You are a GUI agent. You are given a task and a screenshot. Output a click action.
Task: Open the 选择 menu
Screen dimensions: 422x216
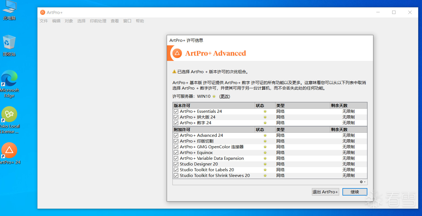click(81, 21)
